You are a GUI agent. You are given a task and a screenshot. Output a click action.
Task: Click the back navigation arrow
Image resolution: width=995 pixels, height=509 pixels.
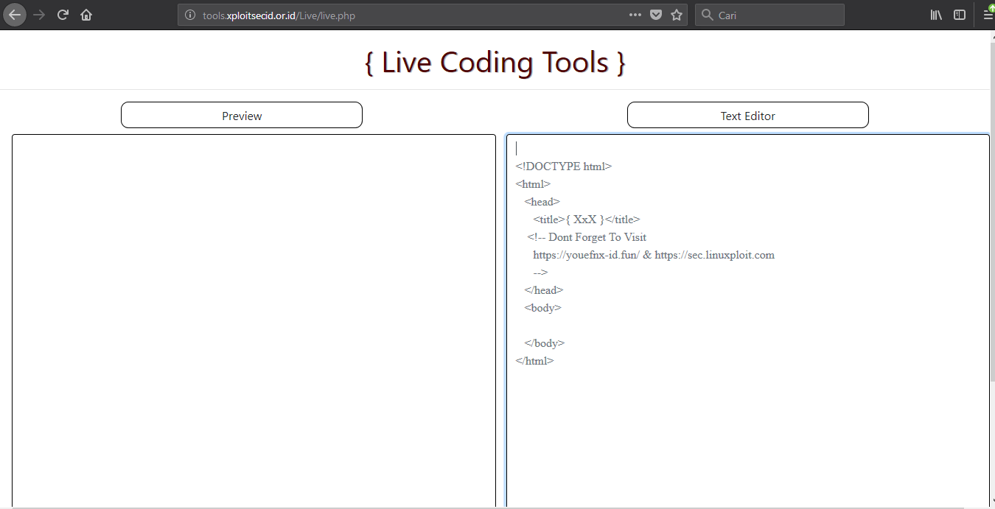click(14, 14)
